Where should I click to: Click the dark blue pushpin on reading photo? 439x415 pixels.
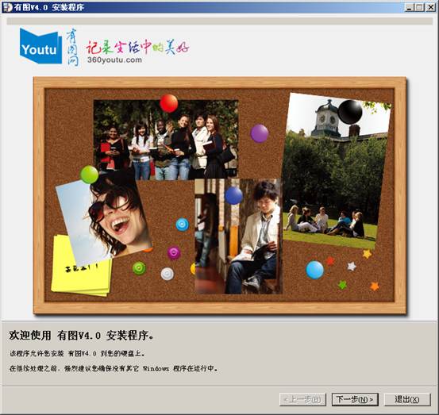[233, 196]
